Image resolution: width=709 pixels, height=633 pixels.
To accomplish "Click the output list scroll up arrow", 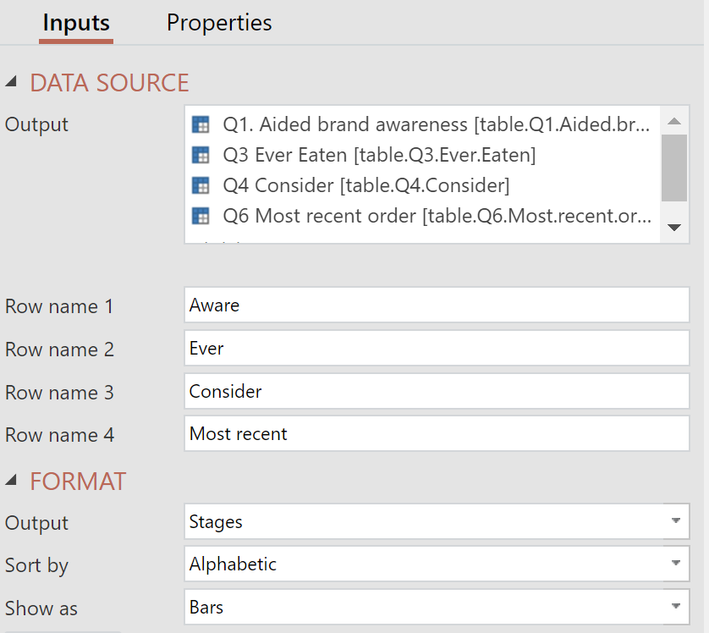I will 674,121.
